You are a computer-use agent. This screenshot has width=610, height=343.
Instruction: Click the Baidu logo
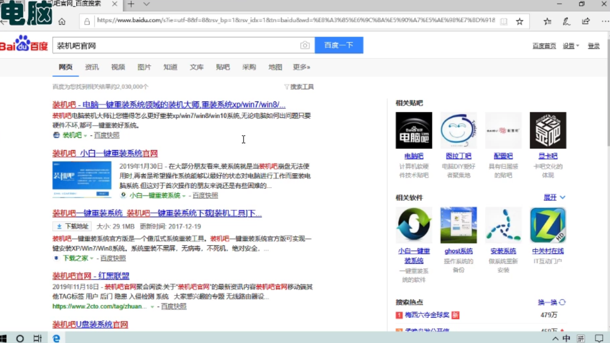coord(24,43)
